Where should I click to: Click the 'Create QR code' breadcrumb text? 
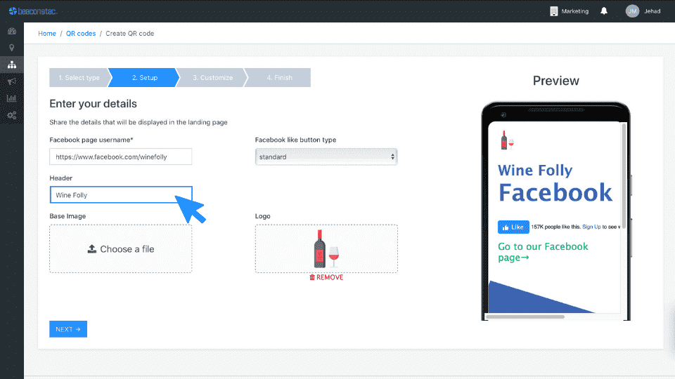(x=129, y=34)
